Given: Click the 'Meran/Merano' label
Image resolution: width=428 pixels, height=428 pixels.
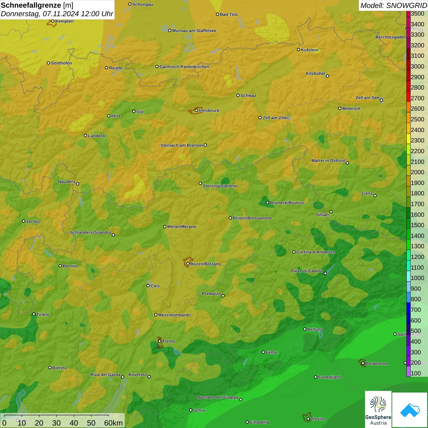Looking at the screenshot, I should pyautogui.click(x=182, y=227).
